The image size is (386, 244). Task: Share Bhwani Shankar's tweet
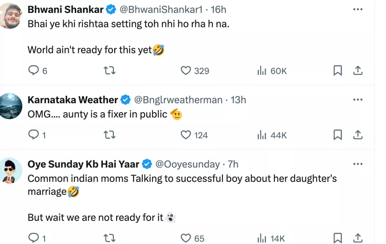[358, 70]
